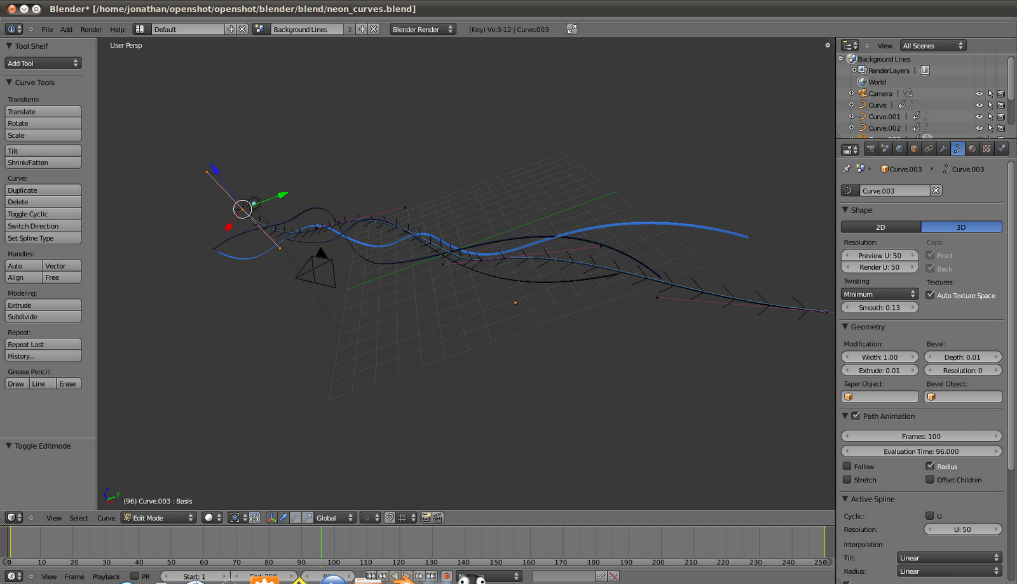Image resolution: width=1017 pixels, height=584 pixels.
Task: Open the Twisting Minimum dropdown
Action: [880, 295]
